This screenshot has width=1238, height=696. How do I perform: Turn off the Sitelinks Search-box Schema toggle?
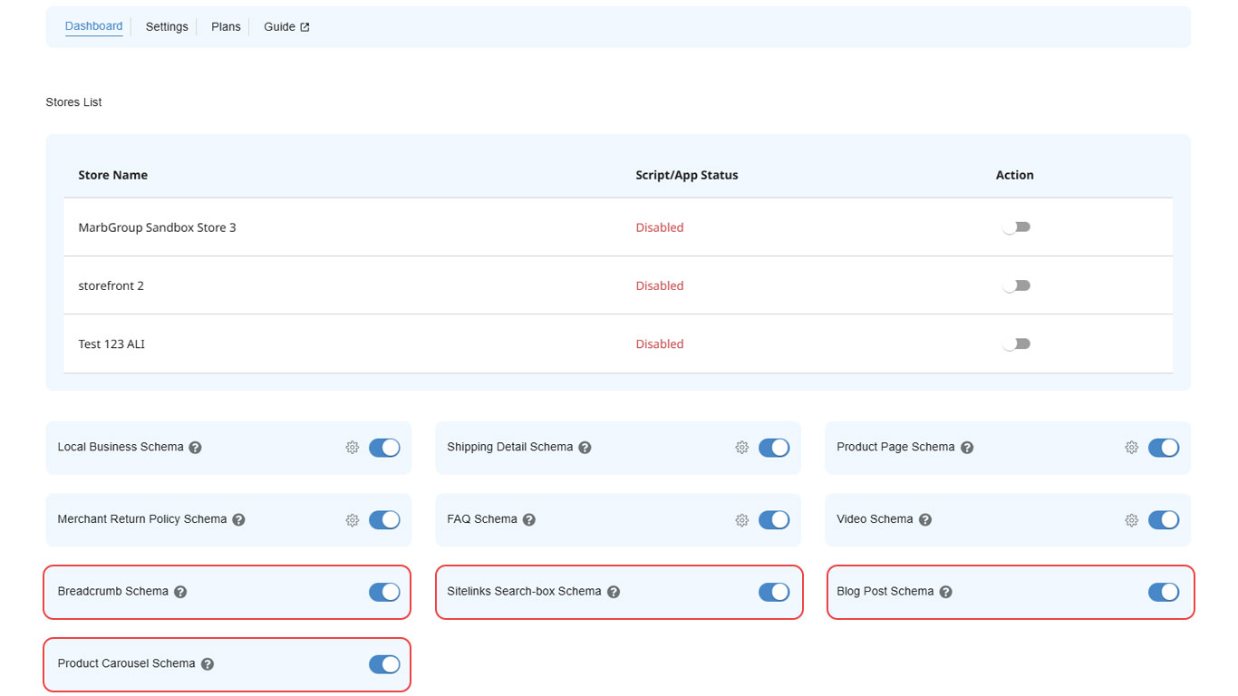point(774,592)
